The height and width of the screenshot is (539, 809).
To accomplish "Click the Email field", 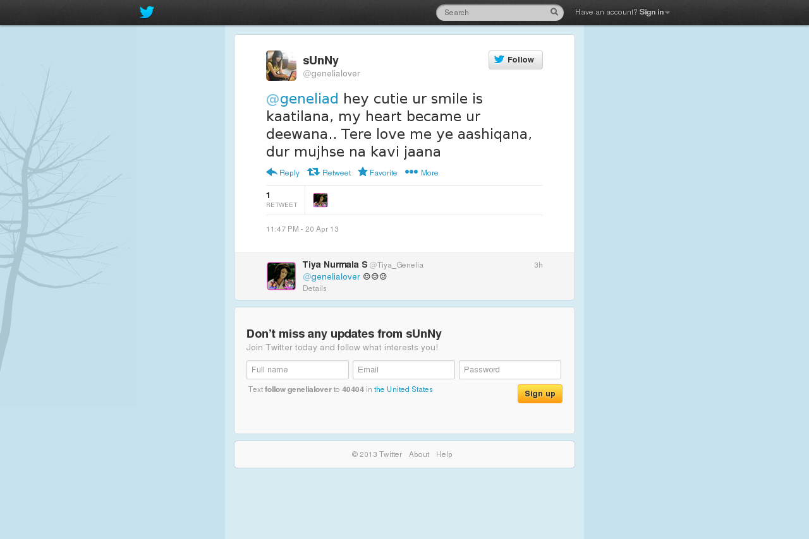I will (404, 370).
